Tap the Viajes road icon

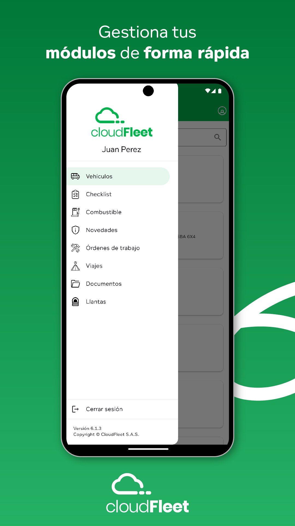click(75, 266)
